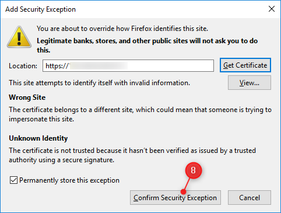
Task: Click the 'Wrong Site' heading
Action: pyautogui.click(x=27, y=97)
